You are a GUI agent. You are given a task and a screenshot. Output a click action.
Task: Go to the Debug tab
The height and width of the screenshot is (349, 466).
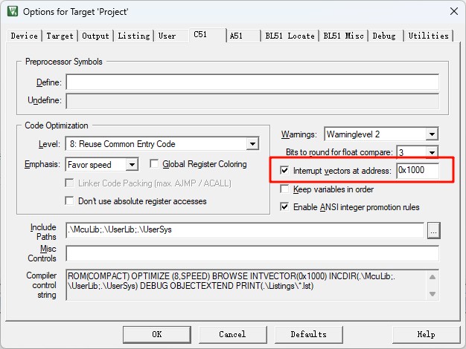tap(384, 36)
